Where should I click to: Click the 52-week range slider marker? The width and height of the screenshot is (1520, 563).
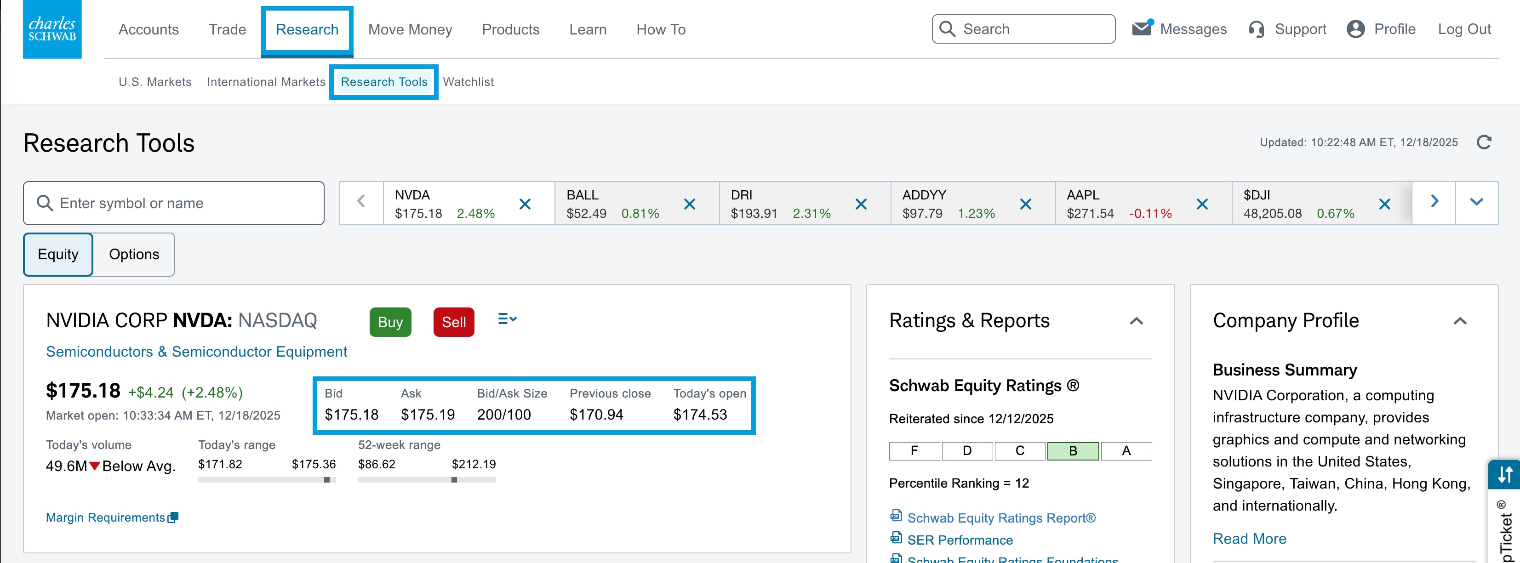[454, 480]
